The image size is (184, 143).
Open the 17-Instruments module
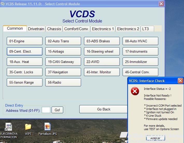140,51
